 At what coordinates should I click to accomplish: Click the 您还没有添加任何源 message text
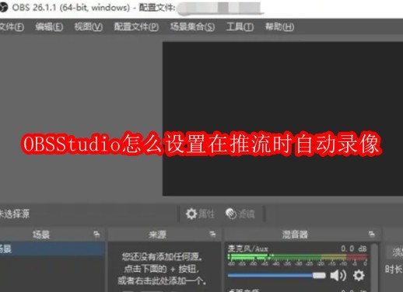pos(163,257)
